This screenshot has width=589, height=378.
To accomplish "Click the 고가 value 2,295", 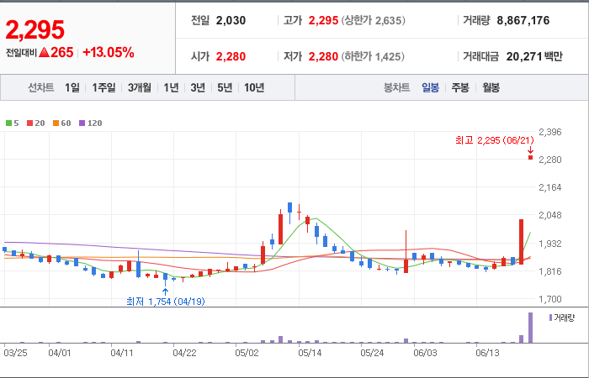I will point(323,20).
